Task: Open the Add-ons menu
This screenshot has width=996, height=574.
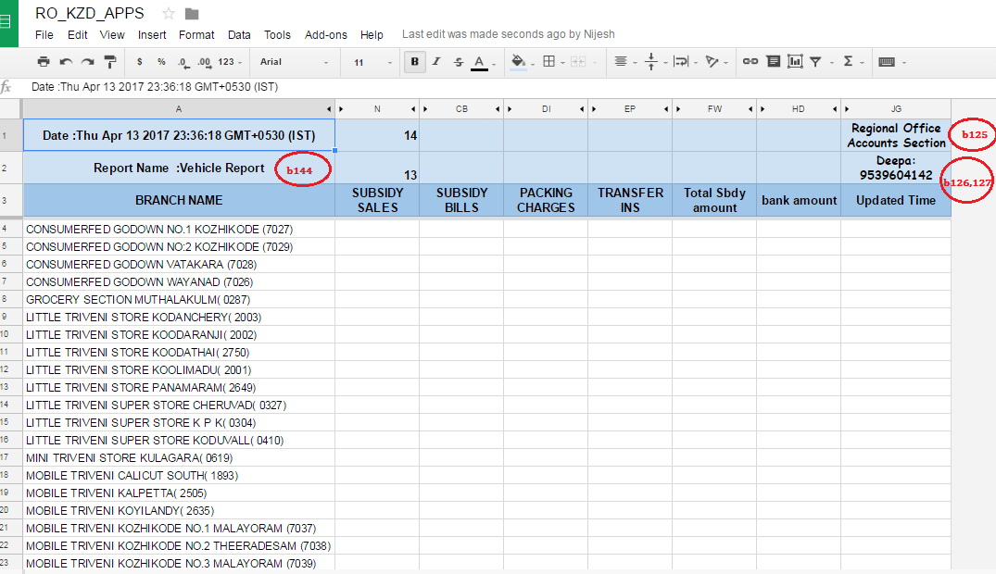Action: [x=326, y=35]
